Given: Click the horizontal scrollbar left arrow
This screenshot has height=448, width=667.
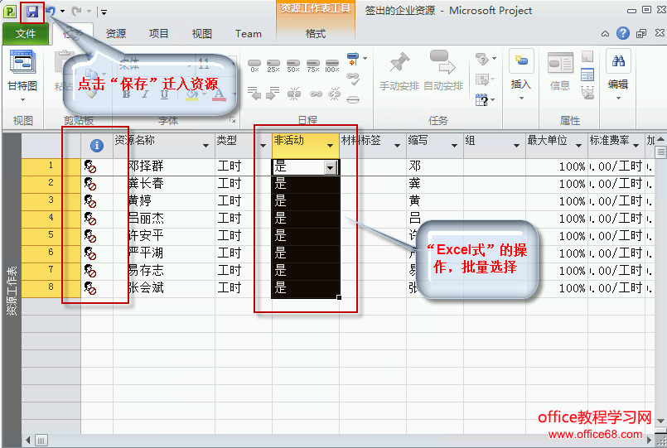Looking at the screenshot, I should pyautogui.click(x=27, y=439).
